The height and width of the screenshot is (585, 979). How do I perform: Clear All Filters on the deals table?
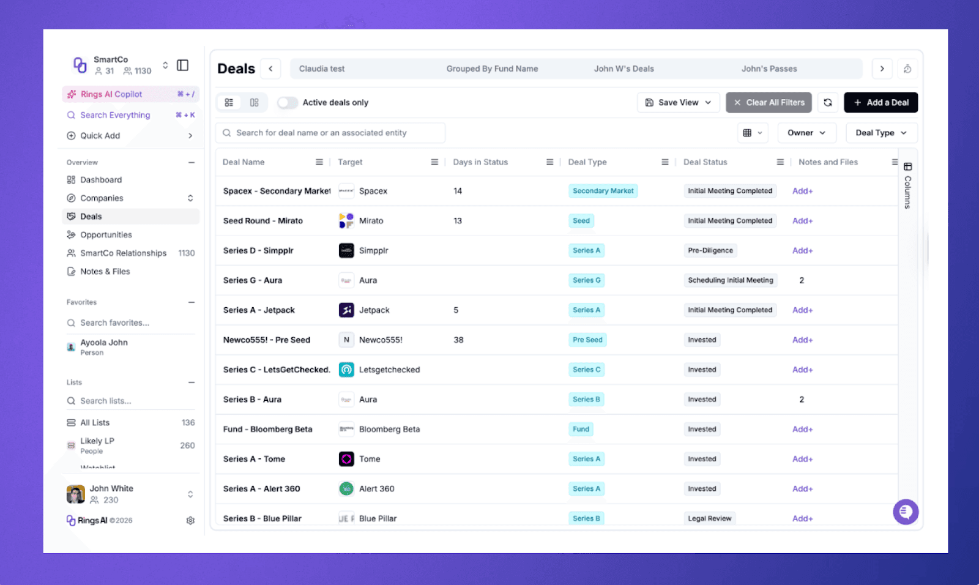pos(769,102)
